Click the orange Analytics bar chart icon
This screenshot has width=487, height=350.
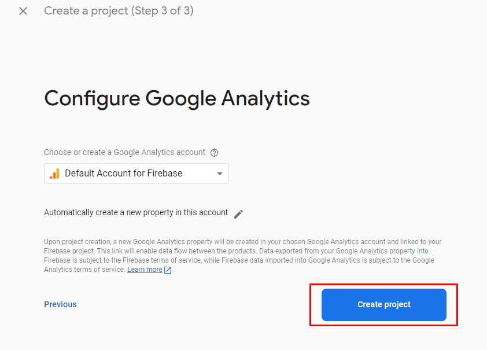[x=55, y=174]
